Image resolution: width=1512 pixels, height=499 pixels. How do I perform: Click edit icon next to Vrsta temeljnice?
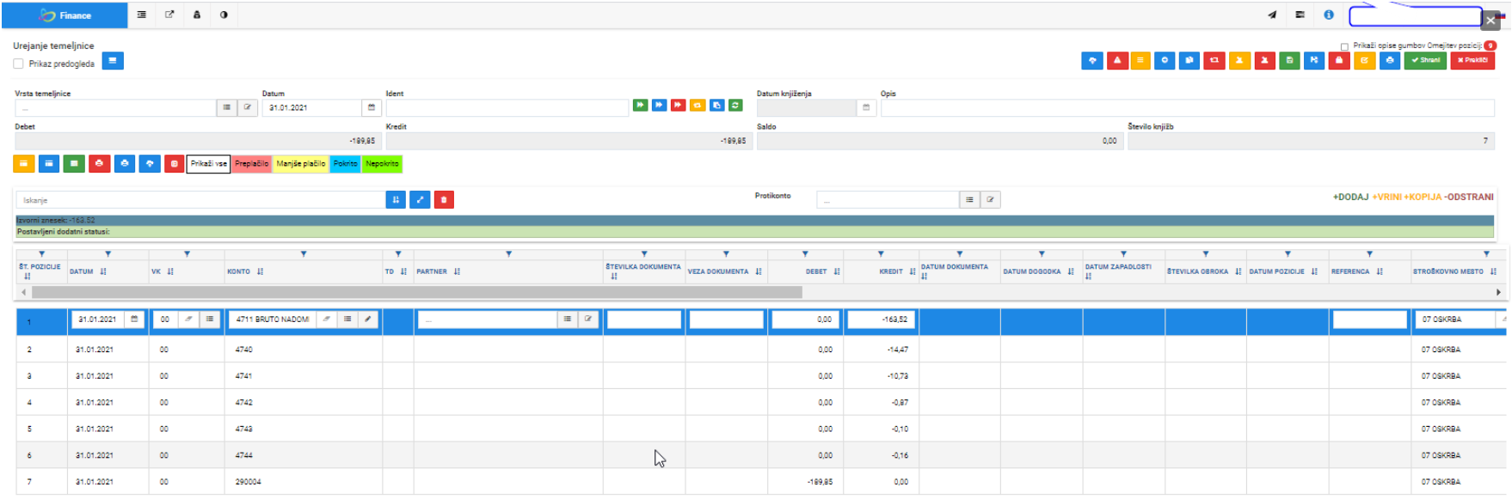point(247,108)
